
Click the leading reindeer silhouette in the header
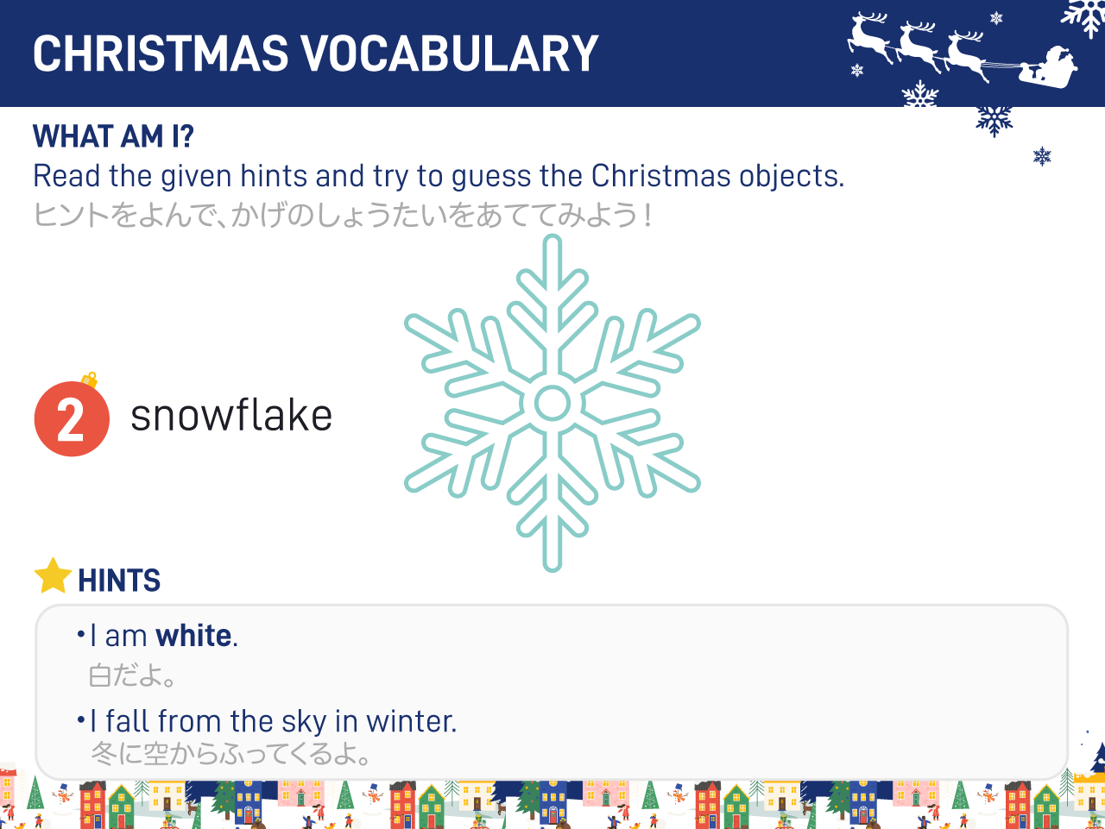pos(870,37)
